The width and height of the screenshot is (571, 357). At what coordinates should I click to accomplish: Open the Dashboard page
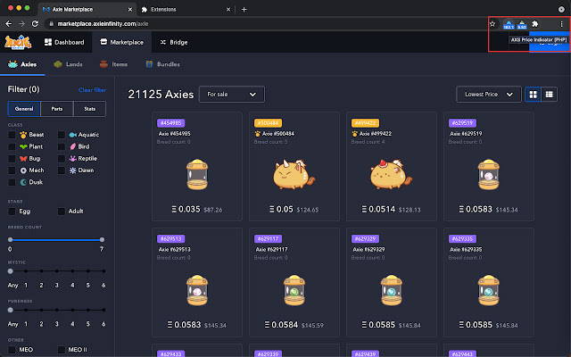(64, 42)
